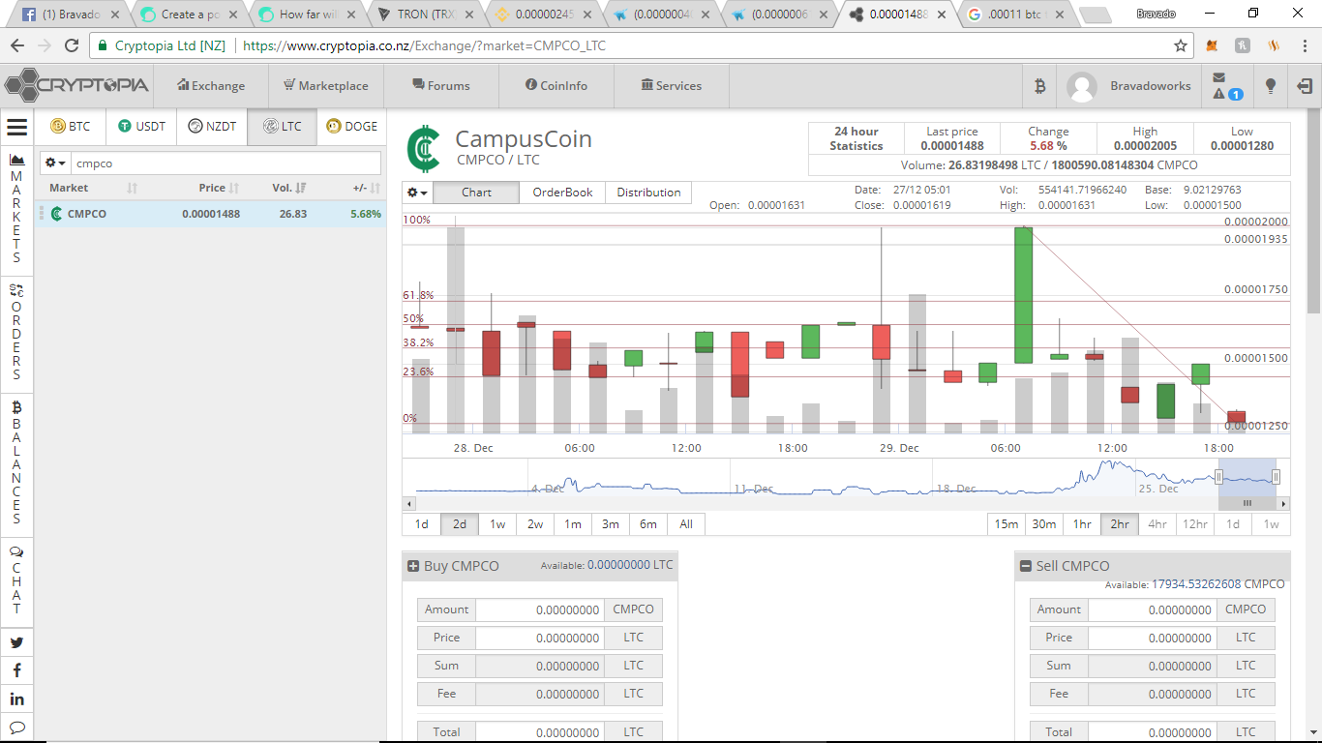1322x743 pixels.
Task: Open the notifications envelope and alert icon
Action: [x=1226, y=86]
